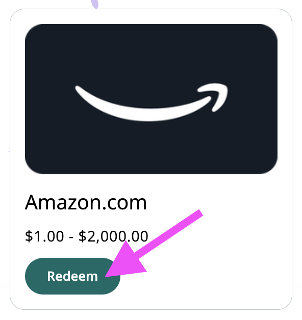302x320 pixels.
Task: Click the $2,000.00 maximum amount text
Action: 113,236
